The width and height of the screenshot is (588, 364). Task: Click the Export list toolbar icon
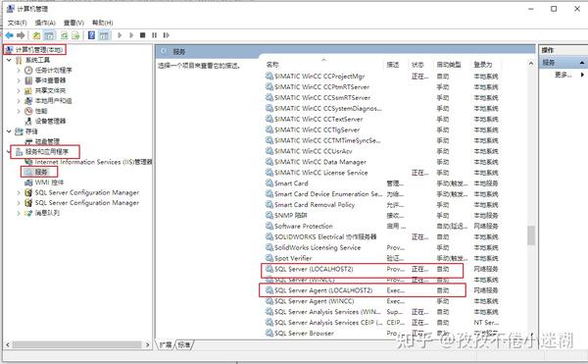tap(75, 35)
